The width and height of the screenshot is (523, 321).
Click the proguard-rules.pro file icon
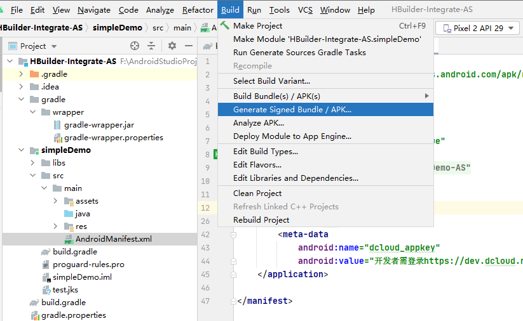coord(46,265)
